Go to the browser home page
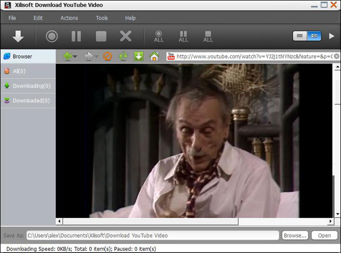 tap(154, 56)
